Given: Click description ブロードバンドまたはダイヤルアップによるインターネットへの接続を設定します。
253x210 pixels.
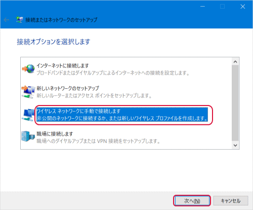Looking at the screenshot, I should click(113, 73).
